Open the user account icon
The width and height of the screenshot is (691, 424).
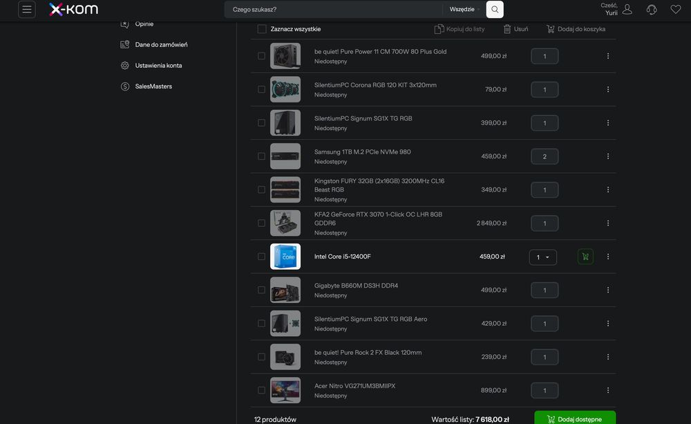[x=627, y=9]
